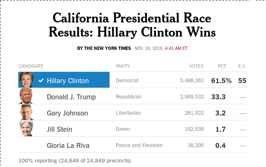Click the fourth row's candidate photo
This screenshot has height=167, width=266.
pos(26,129)
